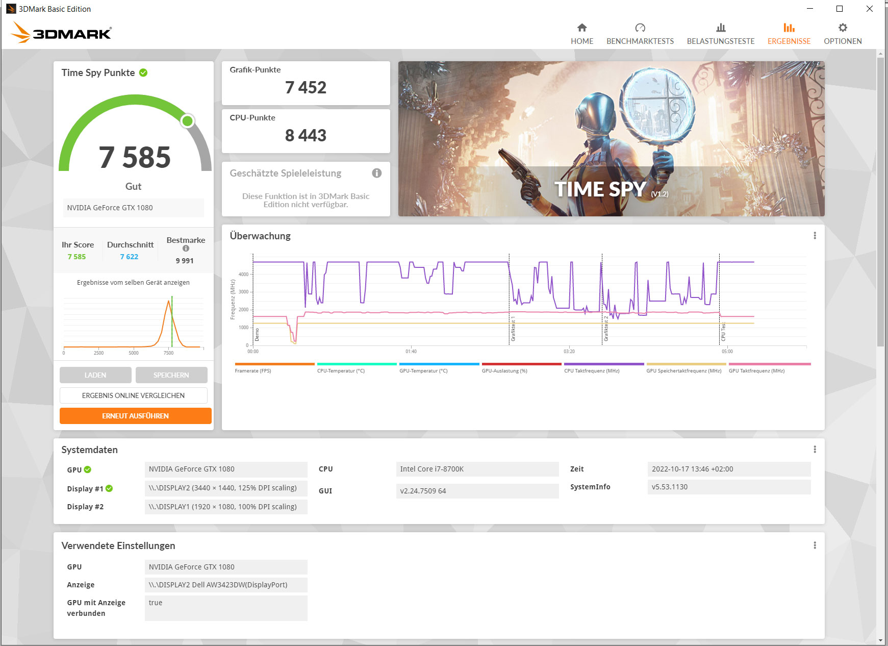
Task: Click the Zeit field 2022-10-17 13:46
Action: point(729,469)
